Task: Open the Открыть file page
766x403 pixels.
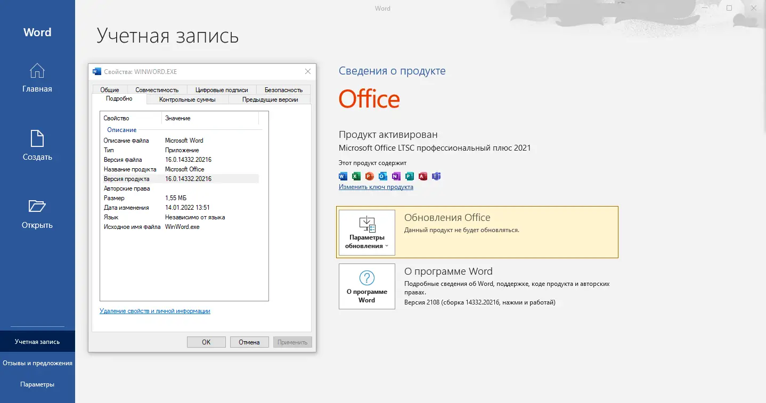Action: (37, 214)
